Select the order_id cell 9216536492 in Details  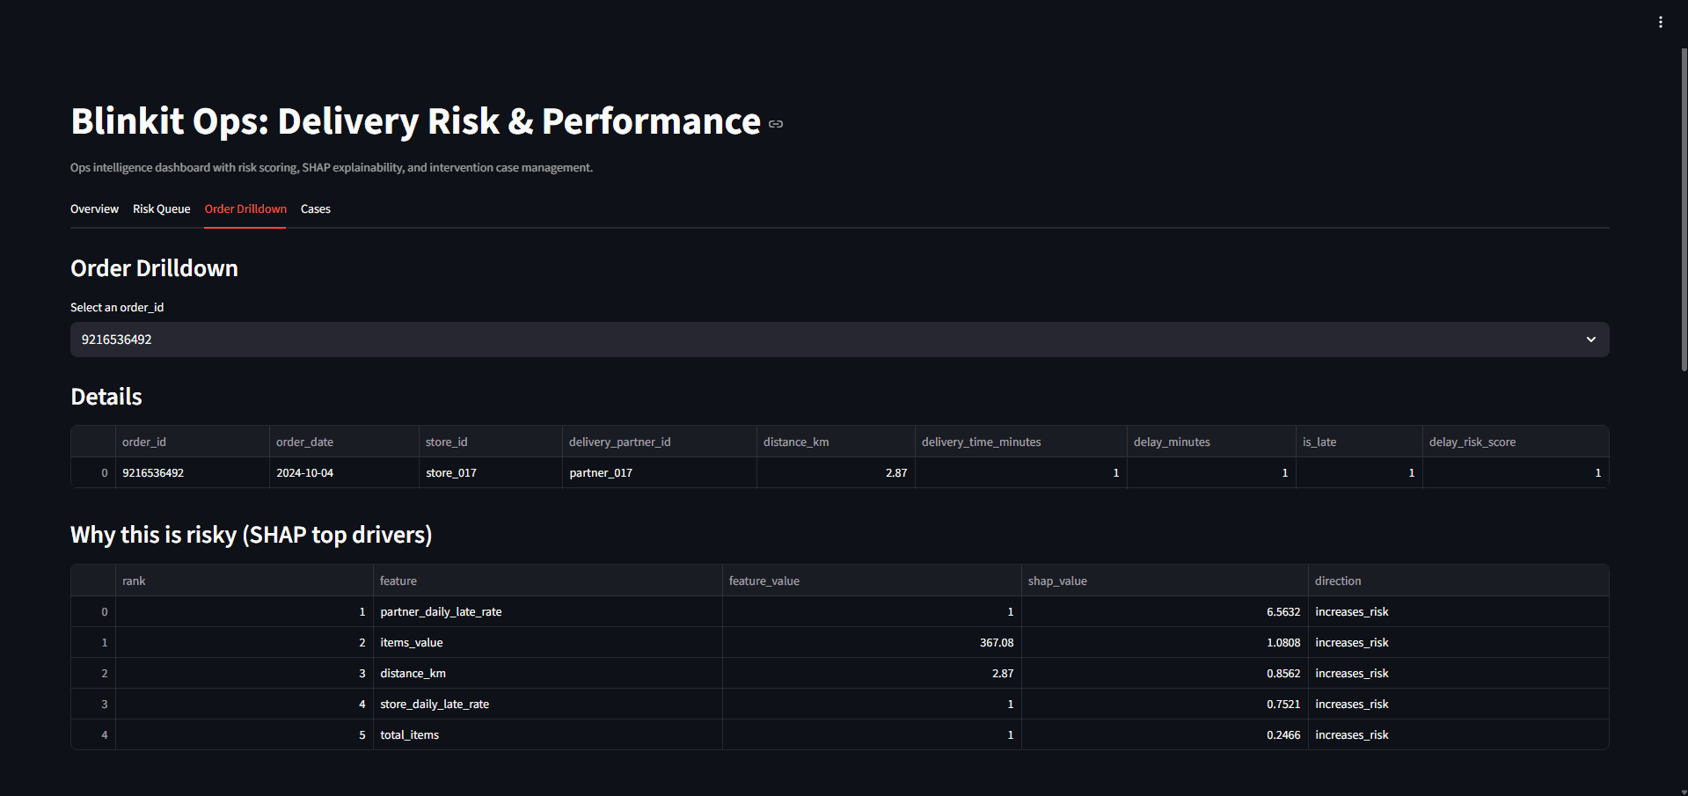[192, 473]
